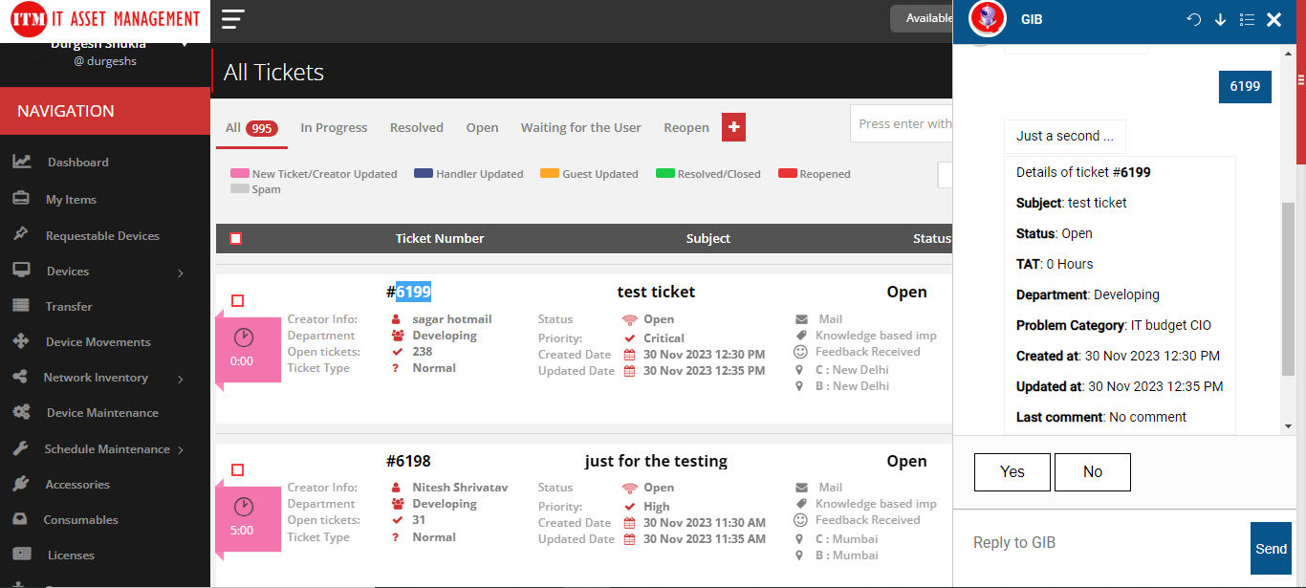Click the Open status wifi icon on ticket 6198
Screen dimensions: 1306x588
click(x=629, y=488)
